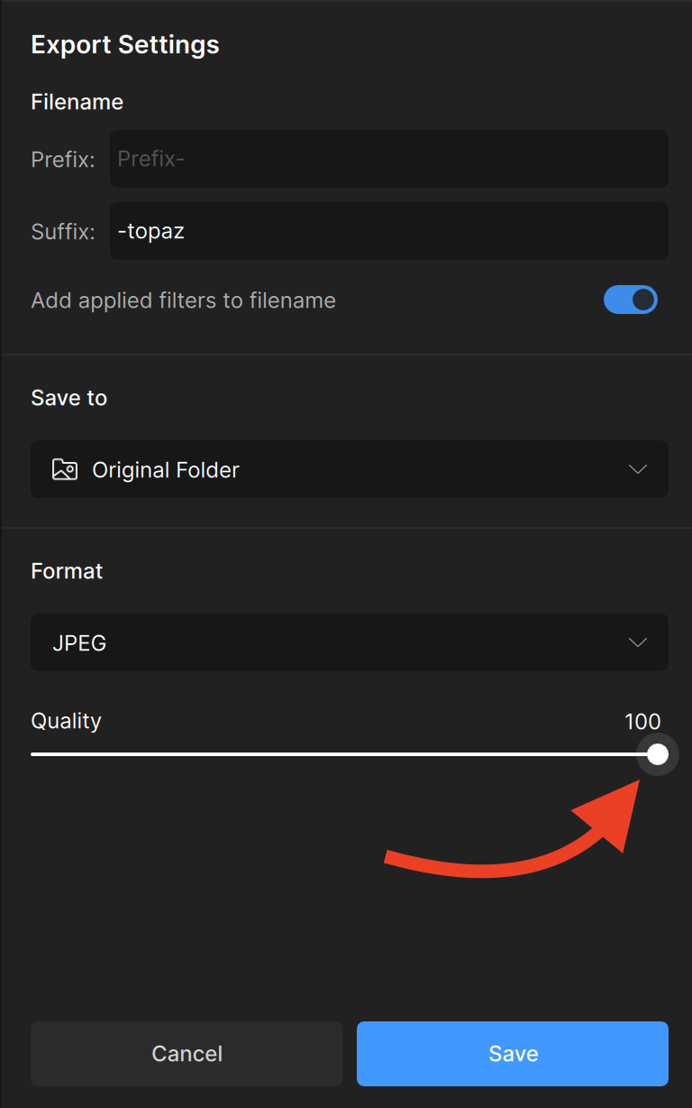Click the Quality slider handle
The image size is (692, 1108).
click(x=658, y=754)
